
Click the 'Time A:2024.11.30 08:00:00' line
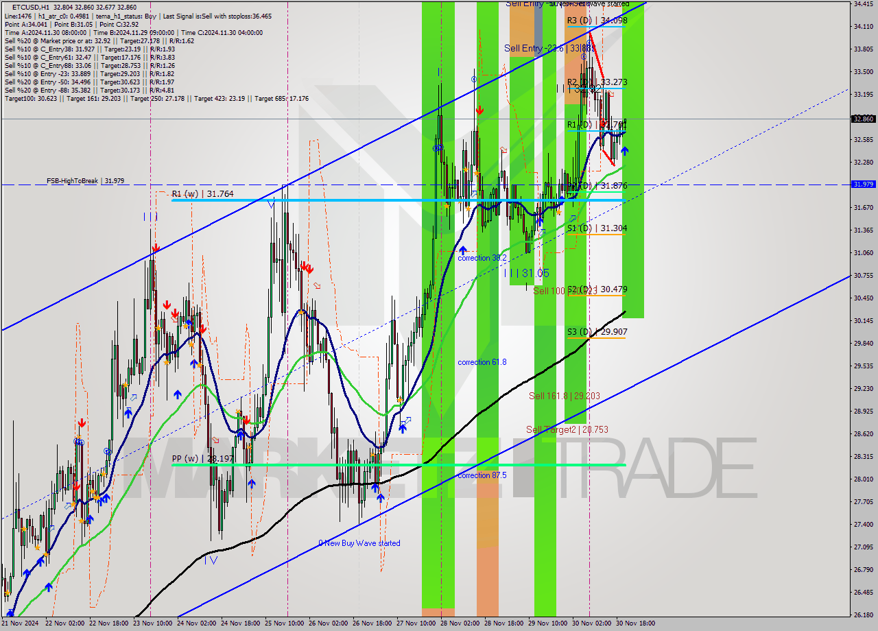coord(46,33)
